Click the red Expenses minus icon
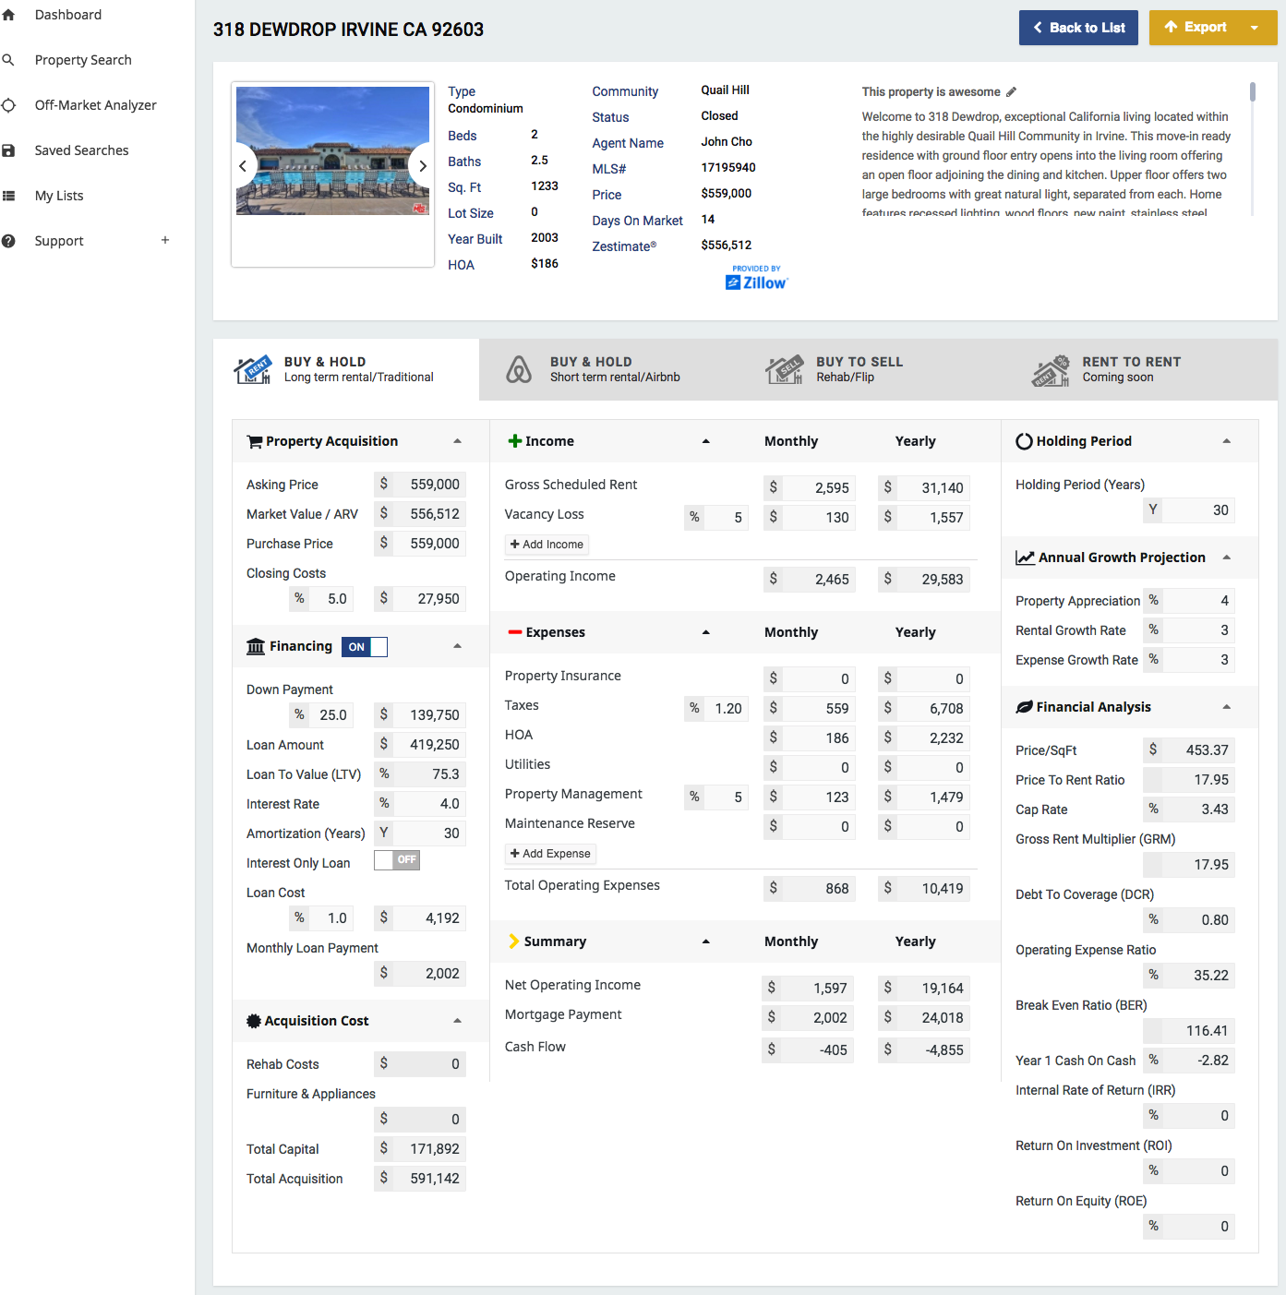Screen dimensions: 1286x1295 [x=515, y=632]
